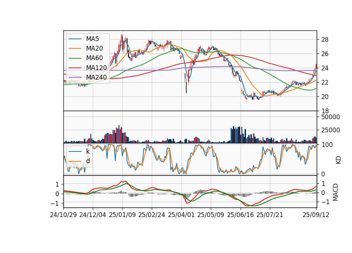352x253 pixels.
Task: Click the 24/12/04 date axis label
Action: point(93,215)
